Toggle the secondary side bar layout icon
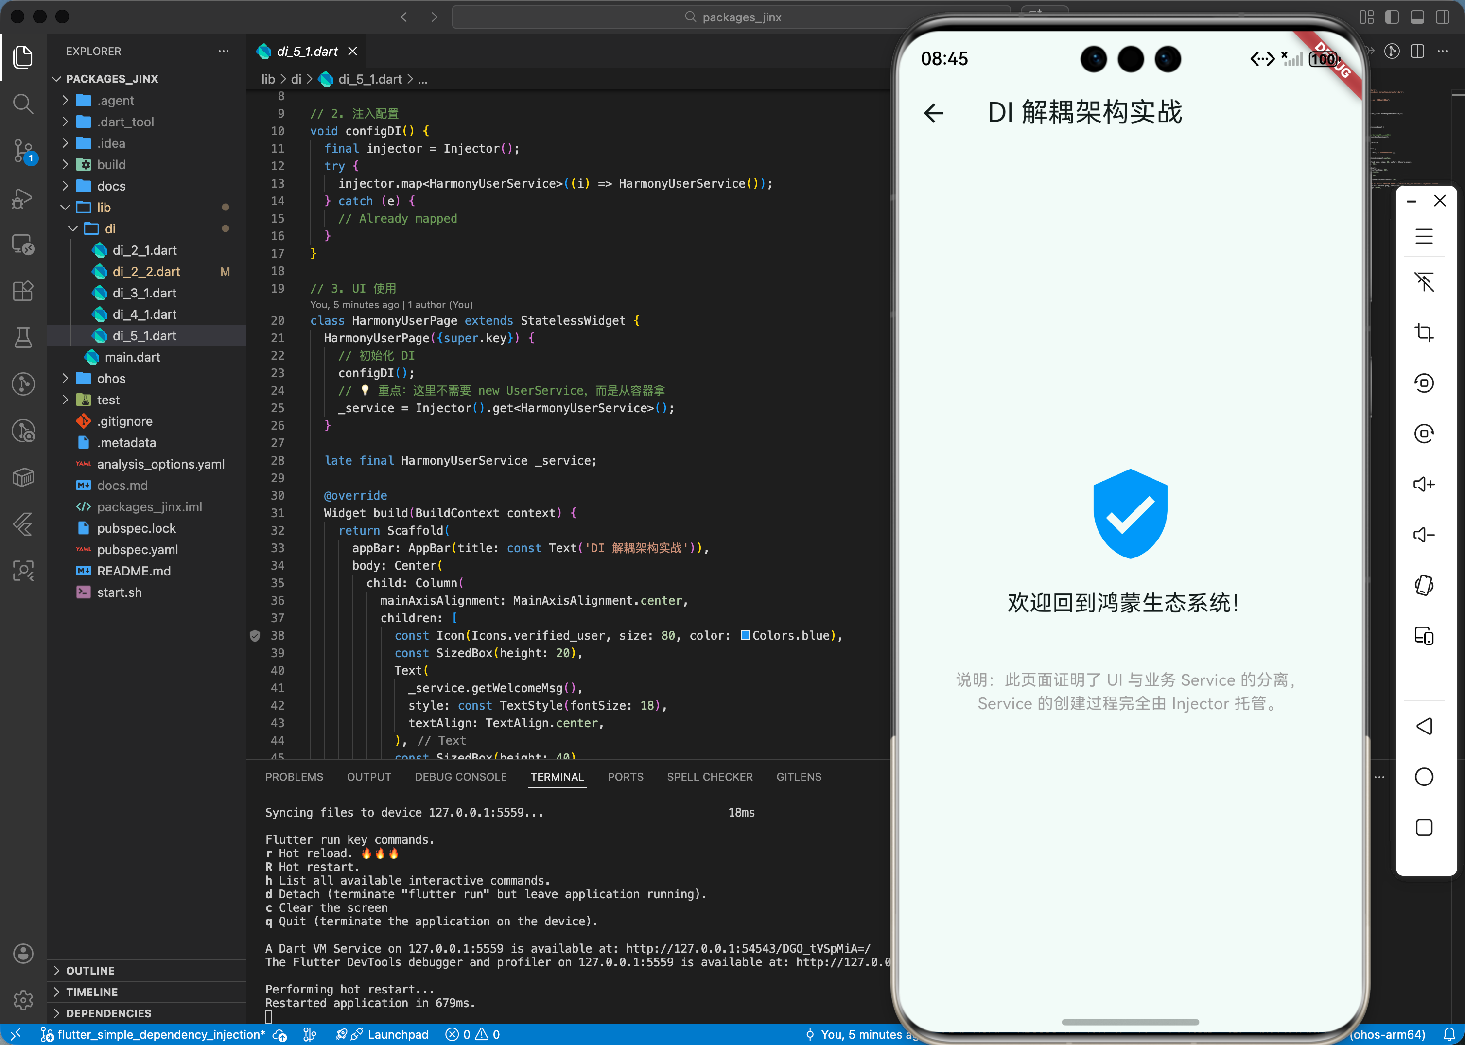The height and width of the screenshot is (1045, 1465). tap(1443, 17)
